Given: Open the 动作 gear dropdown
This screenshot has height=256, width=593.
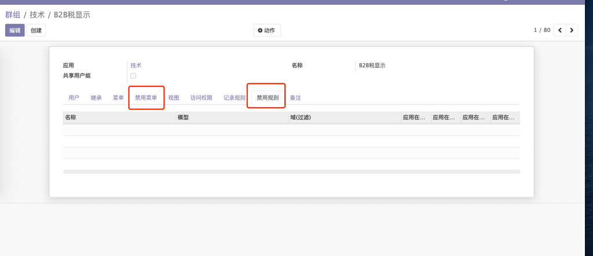Looking at the screenshot, I should pos(267,30).
